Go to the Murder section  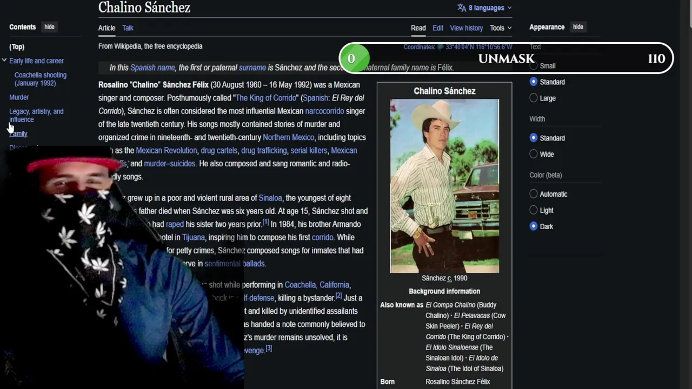19,97
